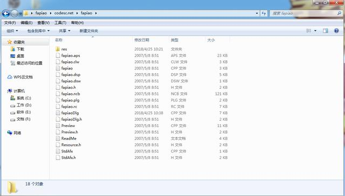The width and height of the screenshot is (345, 196).
Task: Expand the 组织 dropdown
Action: click(12, 31)
